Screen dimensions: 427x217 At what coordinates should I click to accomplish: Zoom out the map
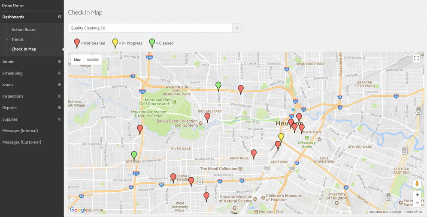[417, 202]
